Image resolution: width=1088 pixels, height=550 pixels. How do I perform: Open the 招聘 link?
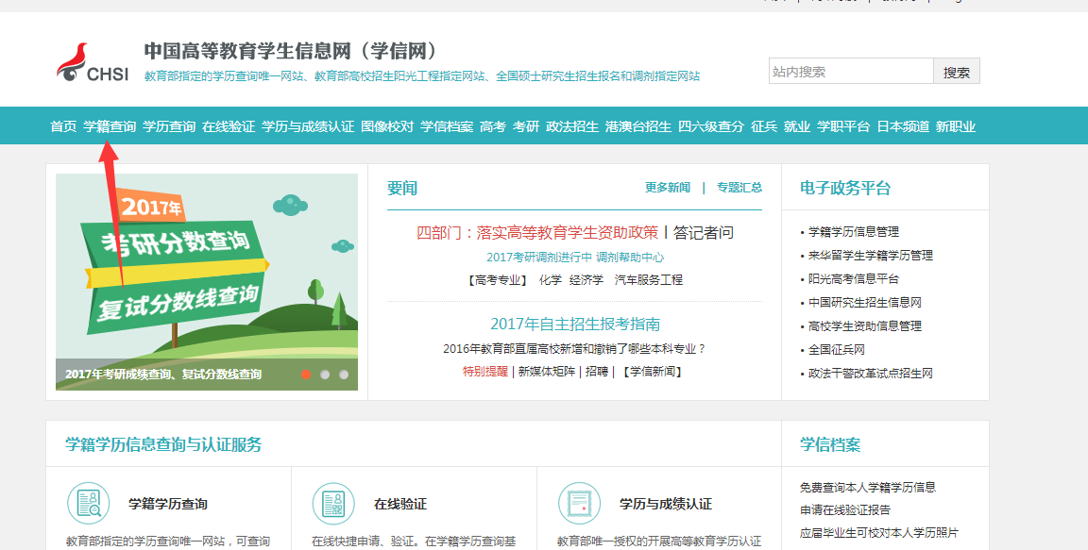[x=597, y=372]
